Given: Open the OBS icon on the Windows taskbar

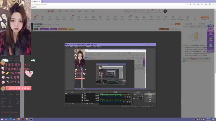Looking at the screenshot, I should (x=31, y=119).
